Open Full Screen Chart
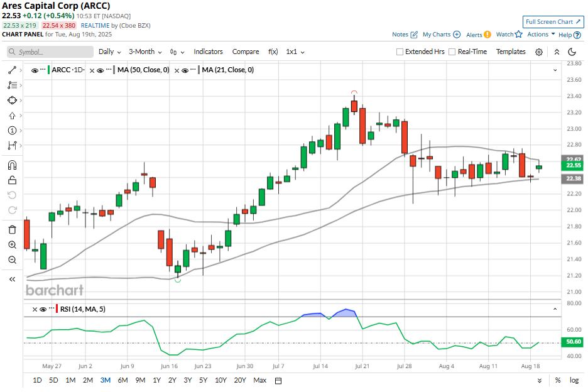This screenshot has width=588, height=392. (x=553, y=22)
